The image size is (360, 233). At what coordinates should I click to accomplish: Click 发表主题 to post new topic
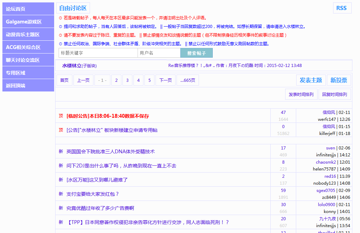point(311,80)
